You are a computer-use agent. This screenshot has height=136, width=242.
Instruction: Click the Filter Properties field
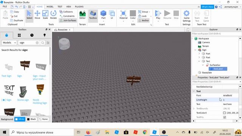(216, 82)
